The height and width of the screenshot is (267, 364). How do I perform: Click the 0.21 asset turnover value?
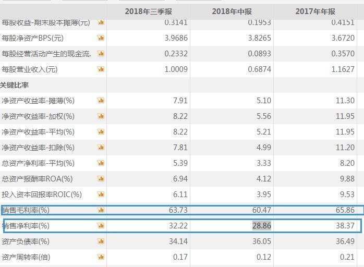click(347, 257)
